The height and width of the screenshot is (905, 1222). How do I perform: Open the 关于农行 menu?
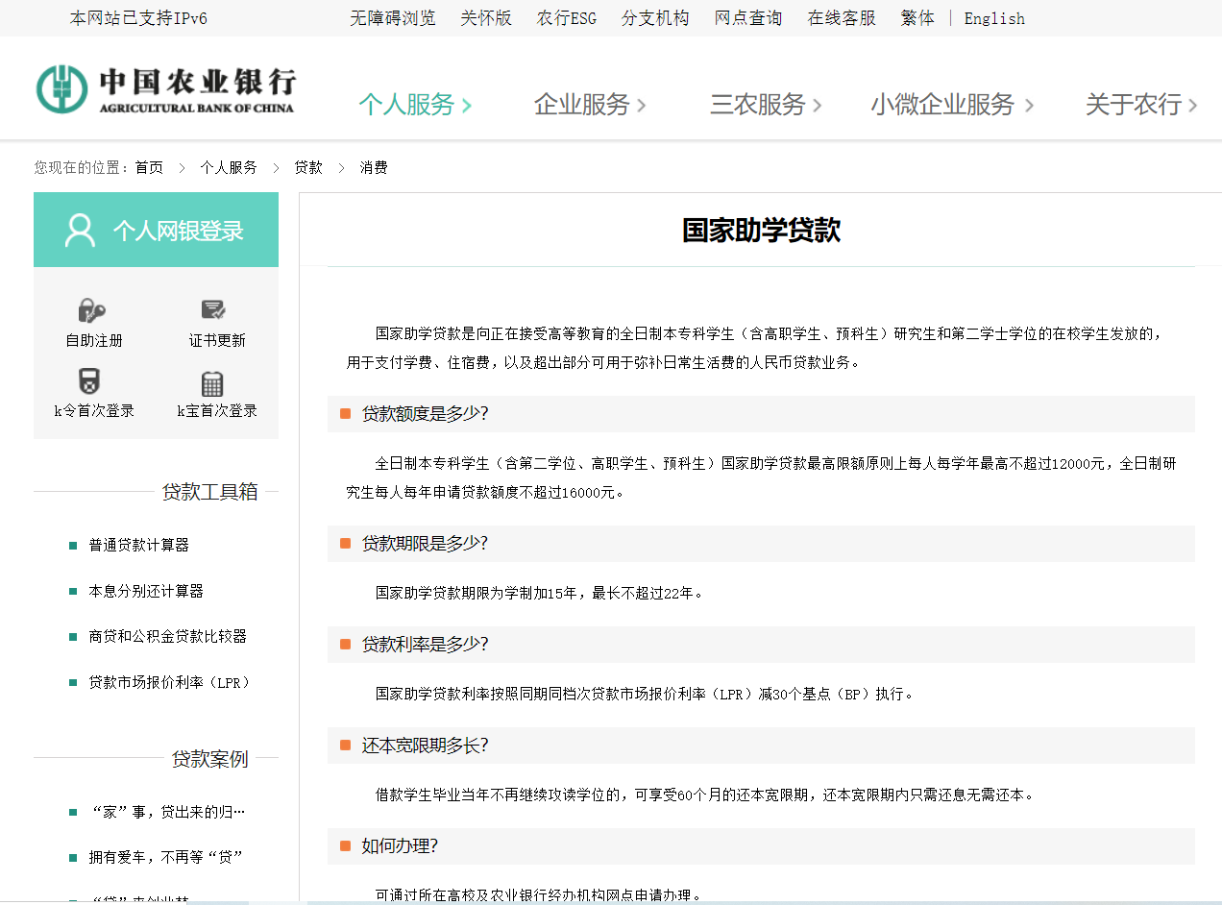click(x=1140, y=105)
